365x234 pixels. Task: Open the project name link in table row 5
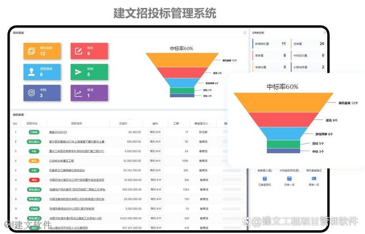point(67,170)
